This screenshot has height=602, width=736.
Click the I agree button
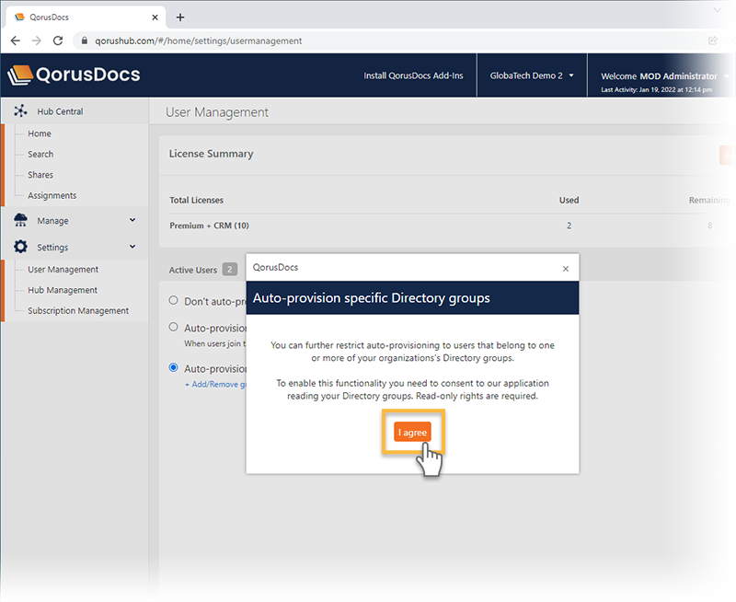coord(412,433)
